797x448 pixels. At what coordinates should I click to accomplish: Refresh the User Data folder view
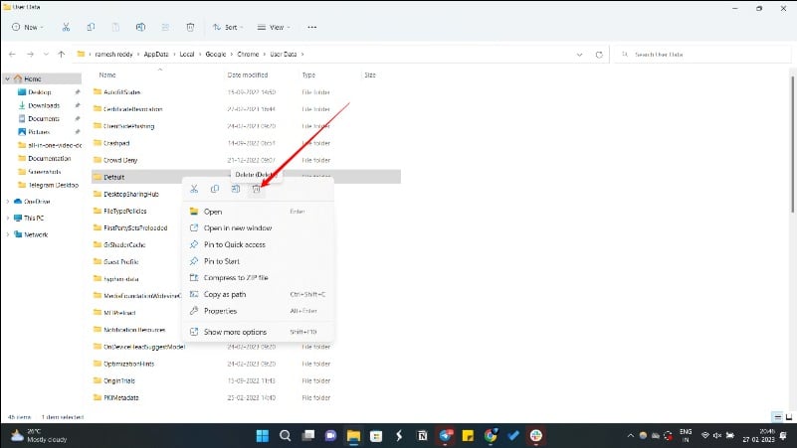pyautogui.click(x=599, y=55)
